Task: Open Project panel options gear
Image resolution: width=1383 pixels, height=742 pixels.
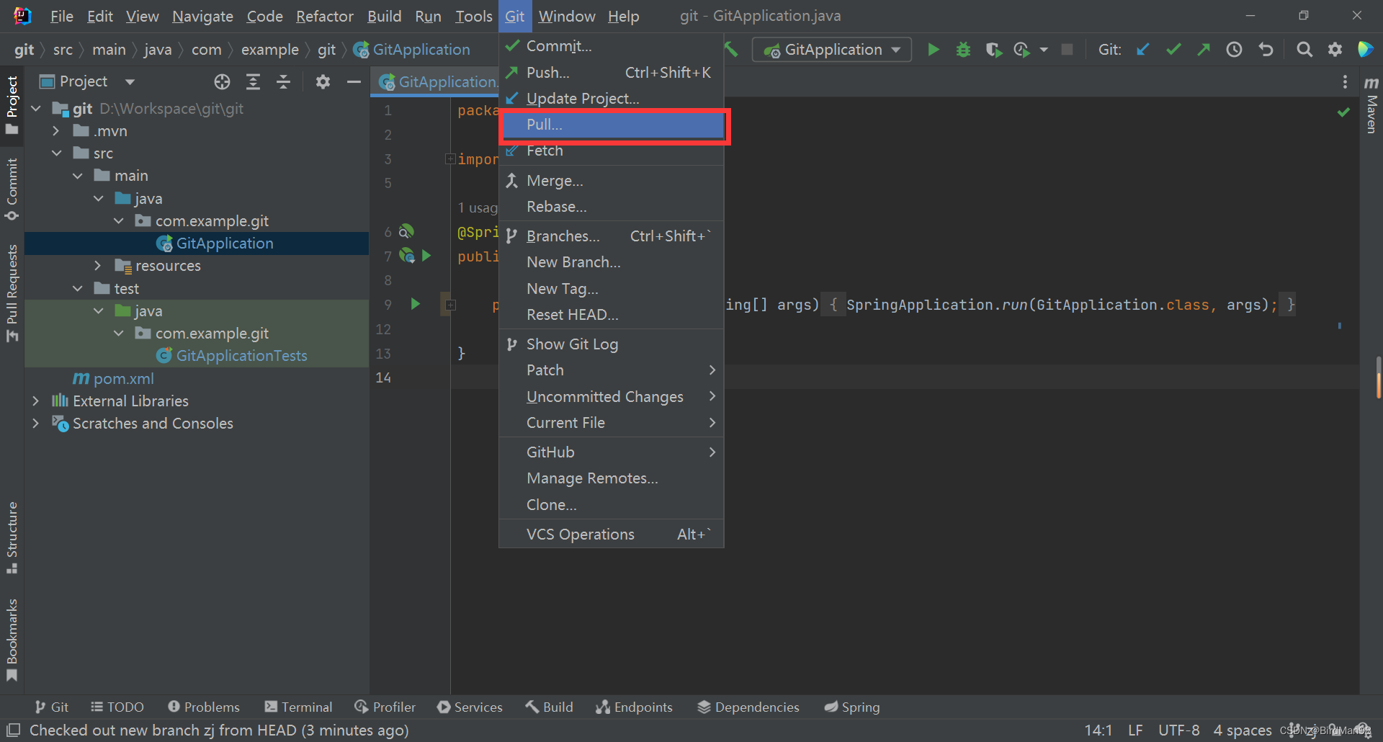Action: (x=323, y=82)
